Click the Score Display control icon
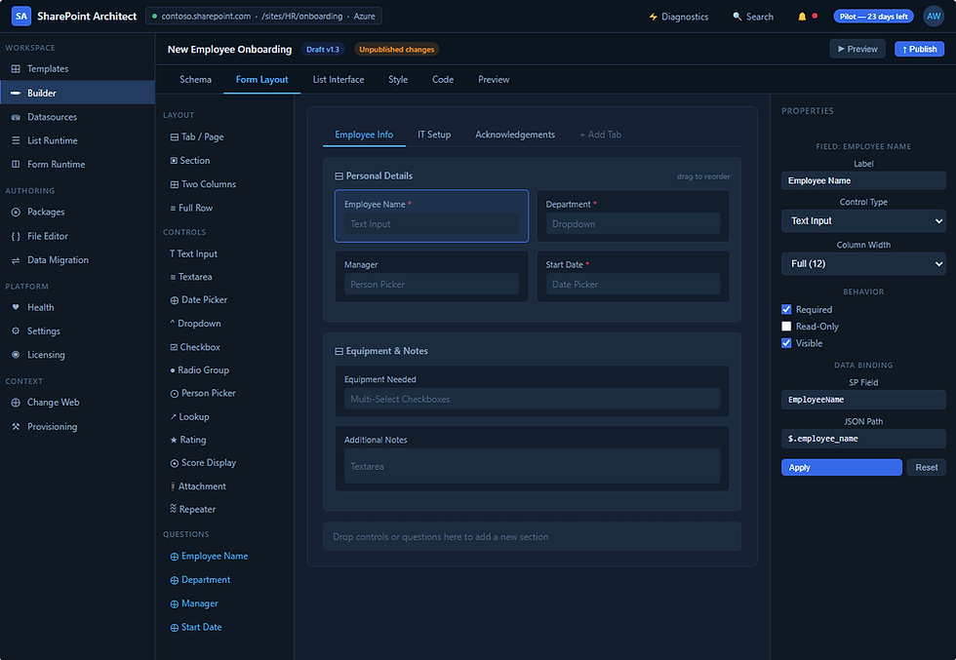Image resolution: width=956 pixels, height=660 pixels. point(175,463)
